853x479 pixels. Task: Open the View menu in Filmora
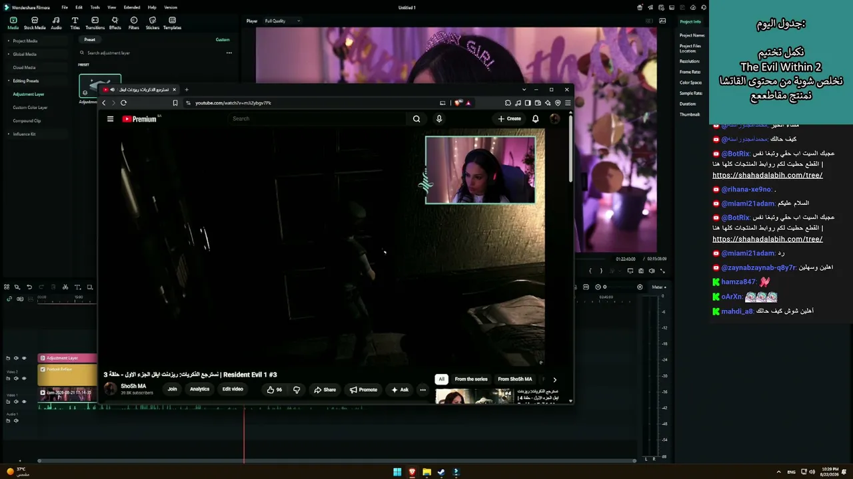point(112,7)
